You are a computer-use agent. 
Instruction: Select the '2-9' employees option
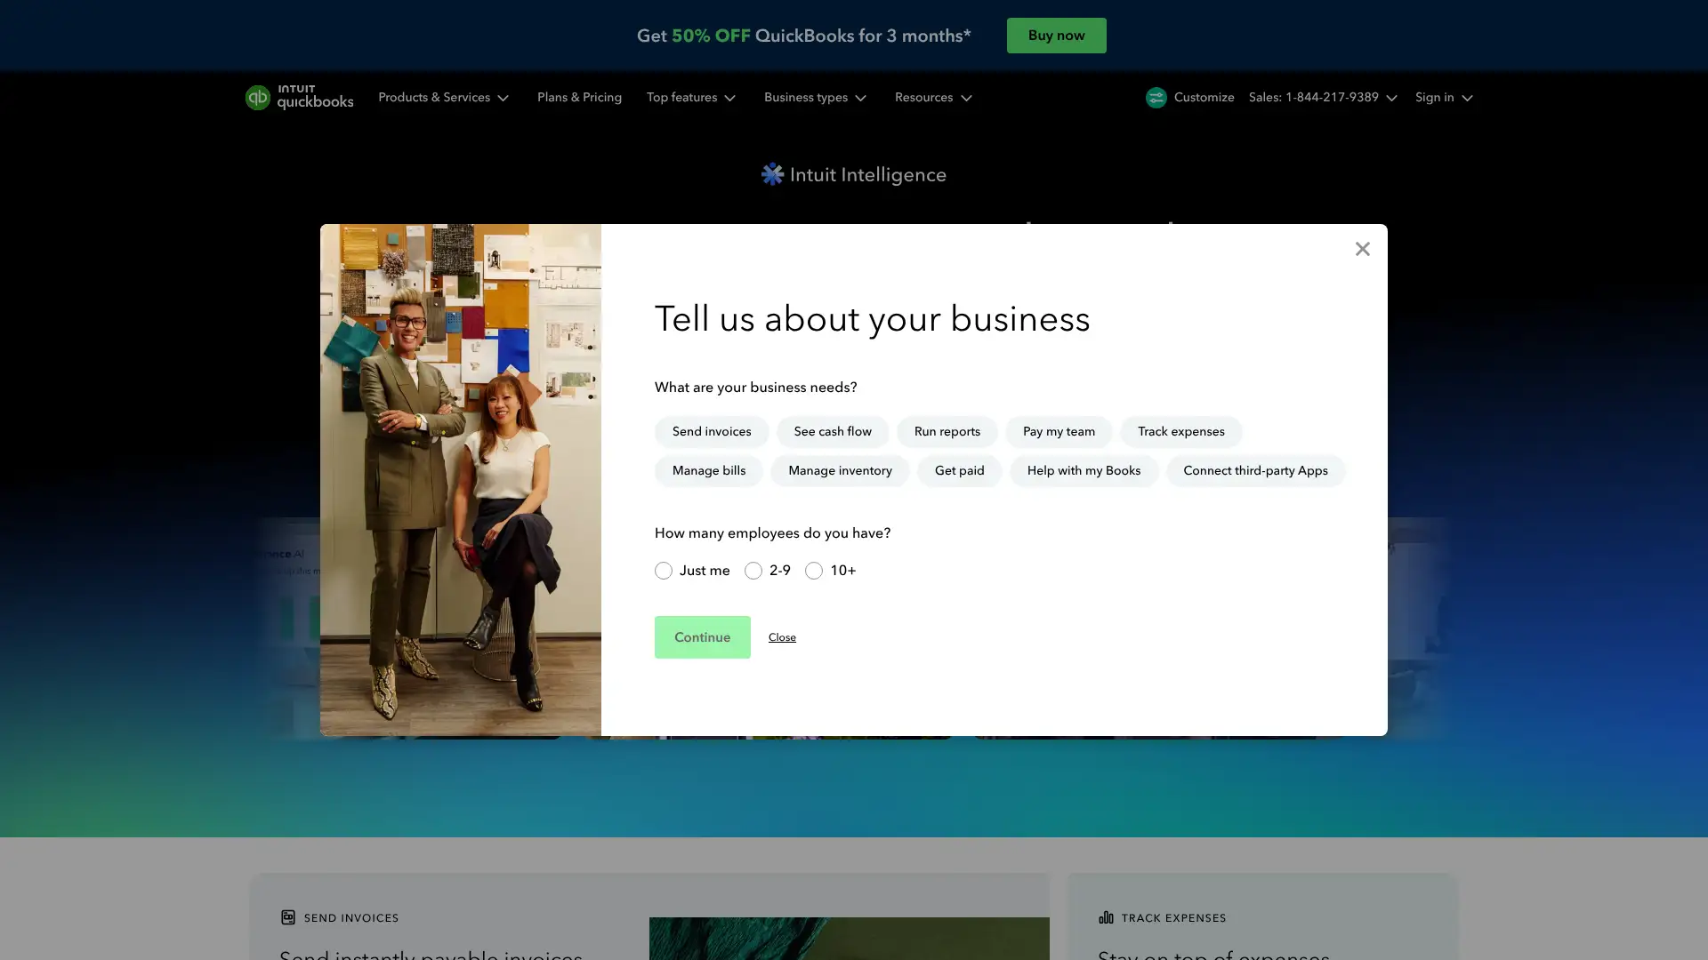coord(753,571)
